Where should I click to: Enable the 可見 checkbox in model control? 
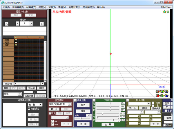[49, 113]
